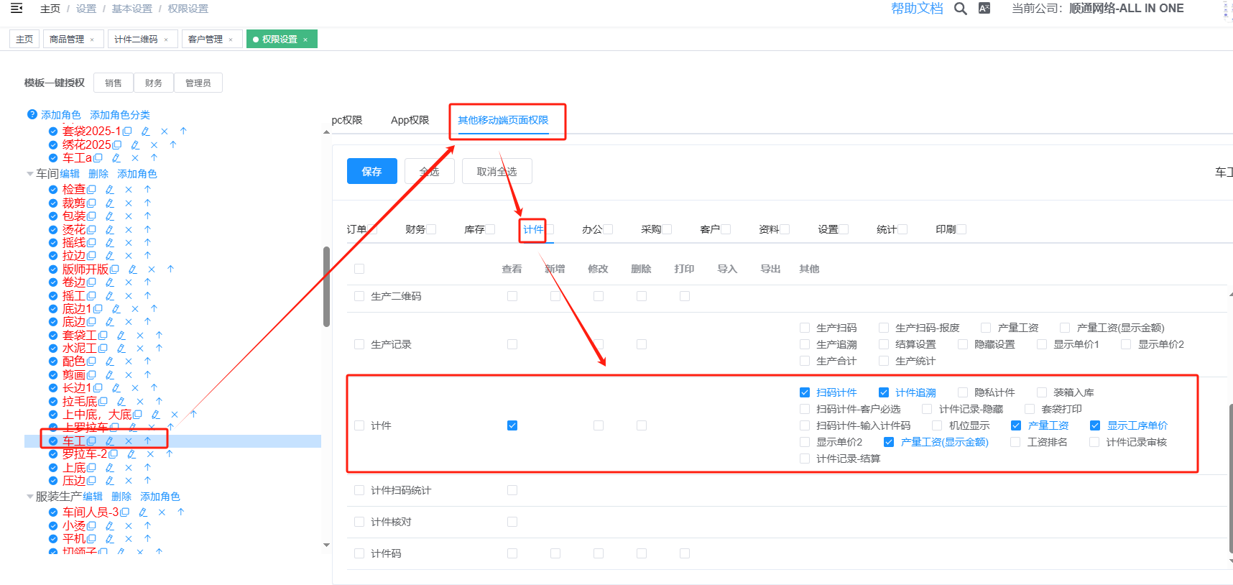This screenshot has width=1233, height=585.
Task: Collapse the sidebar with the hamburger icon
Action: (x=17, y=9)
